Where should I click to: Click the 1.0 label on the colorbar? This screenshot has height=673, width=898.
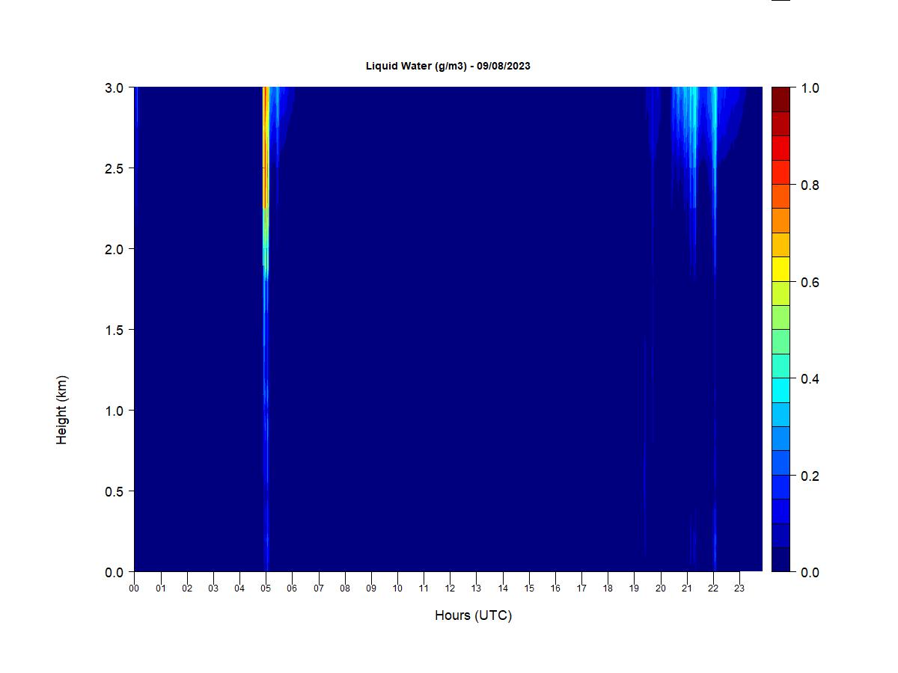tap(810, 88)
